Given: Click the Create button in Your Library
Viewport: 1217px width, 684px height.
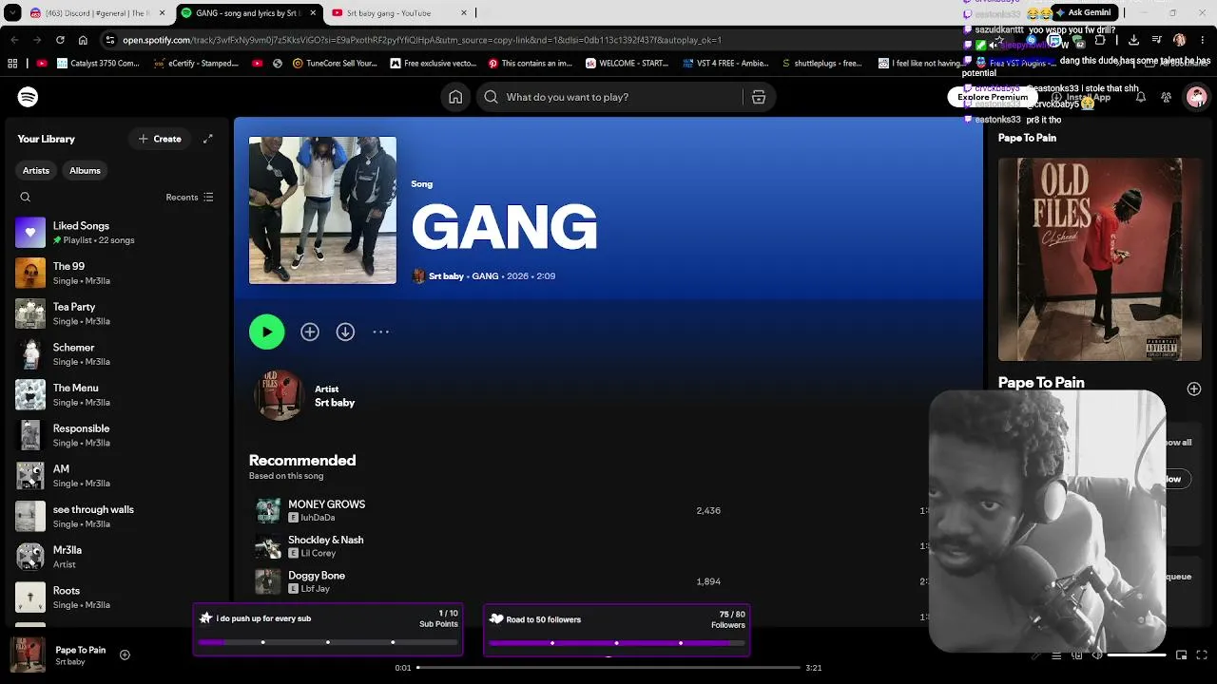Looking at the screenshot, I should click(160, 139).
